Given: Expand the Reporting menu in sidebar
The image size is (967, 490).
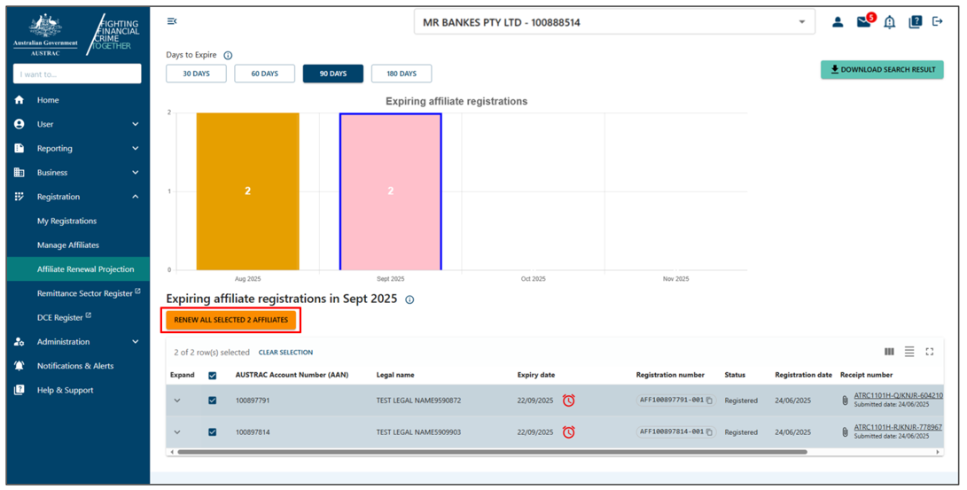Looking at the screenshot, I should click(77, 149).
